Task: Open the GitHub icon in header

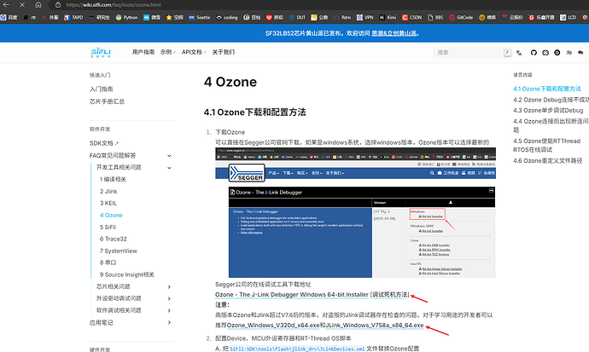Action: (x=534, y=53)
